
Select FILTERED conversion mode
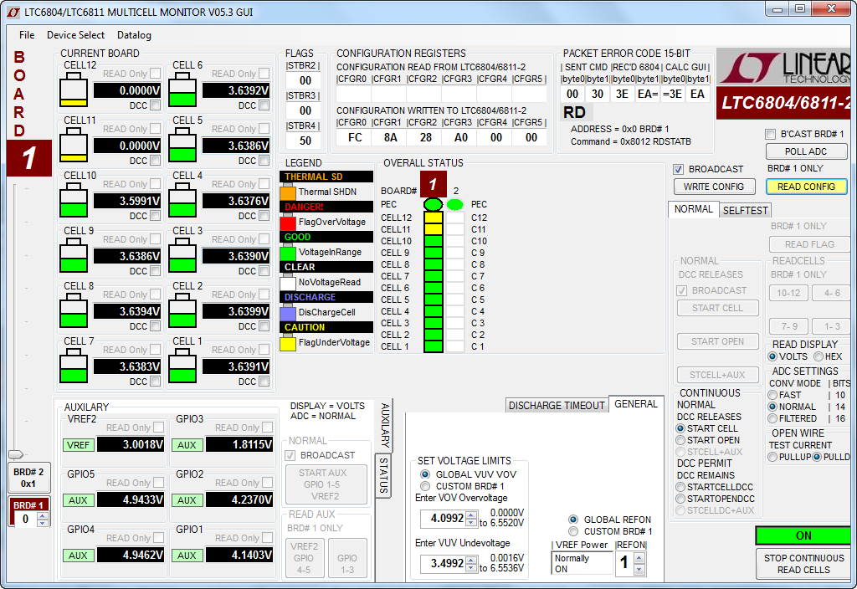pos(772,418)
